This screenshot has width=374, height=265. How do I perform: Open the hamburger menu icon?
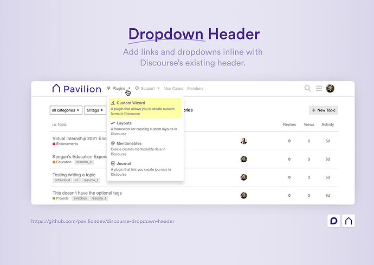[319, 89]
